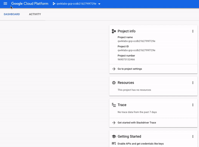199x147 pixels.
Task: Click the 'Project number' label
Action: point(126,56)
